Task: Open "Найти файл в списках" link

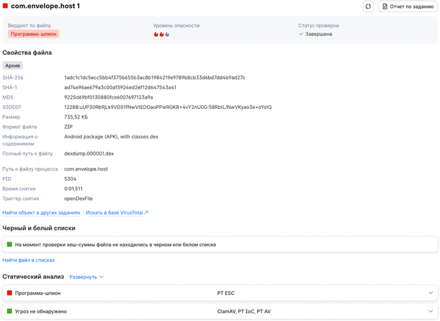Action: click(x=28, y=261)
